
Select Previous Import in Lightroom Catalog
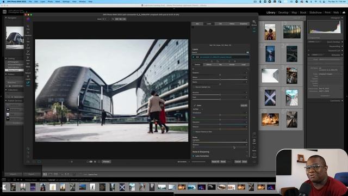click(15, 70)
